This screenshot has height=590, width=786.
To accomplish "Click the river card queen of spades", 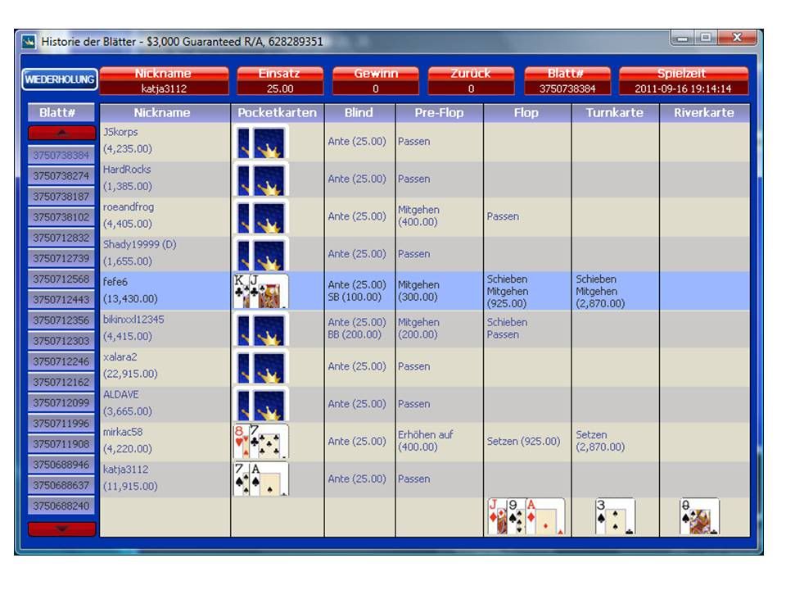I will click(x=700, y=517).
